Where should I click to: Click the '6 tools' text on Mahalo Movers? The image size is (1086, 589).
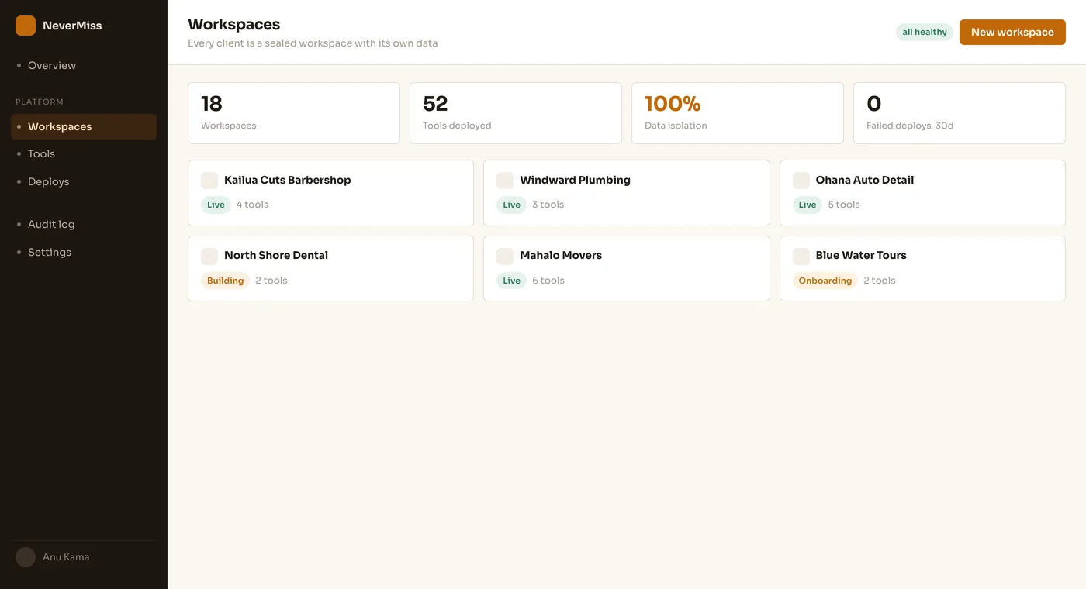tap(548, 281)
